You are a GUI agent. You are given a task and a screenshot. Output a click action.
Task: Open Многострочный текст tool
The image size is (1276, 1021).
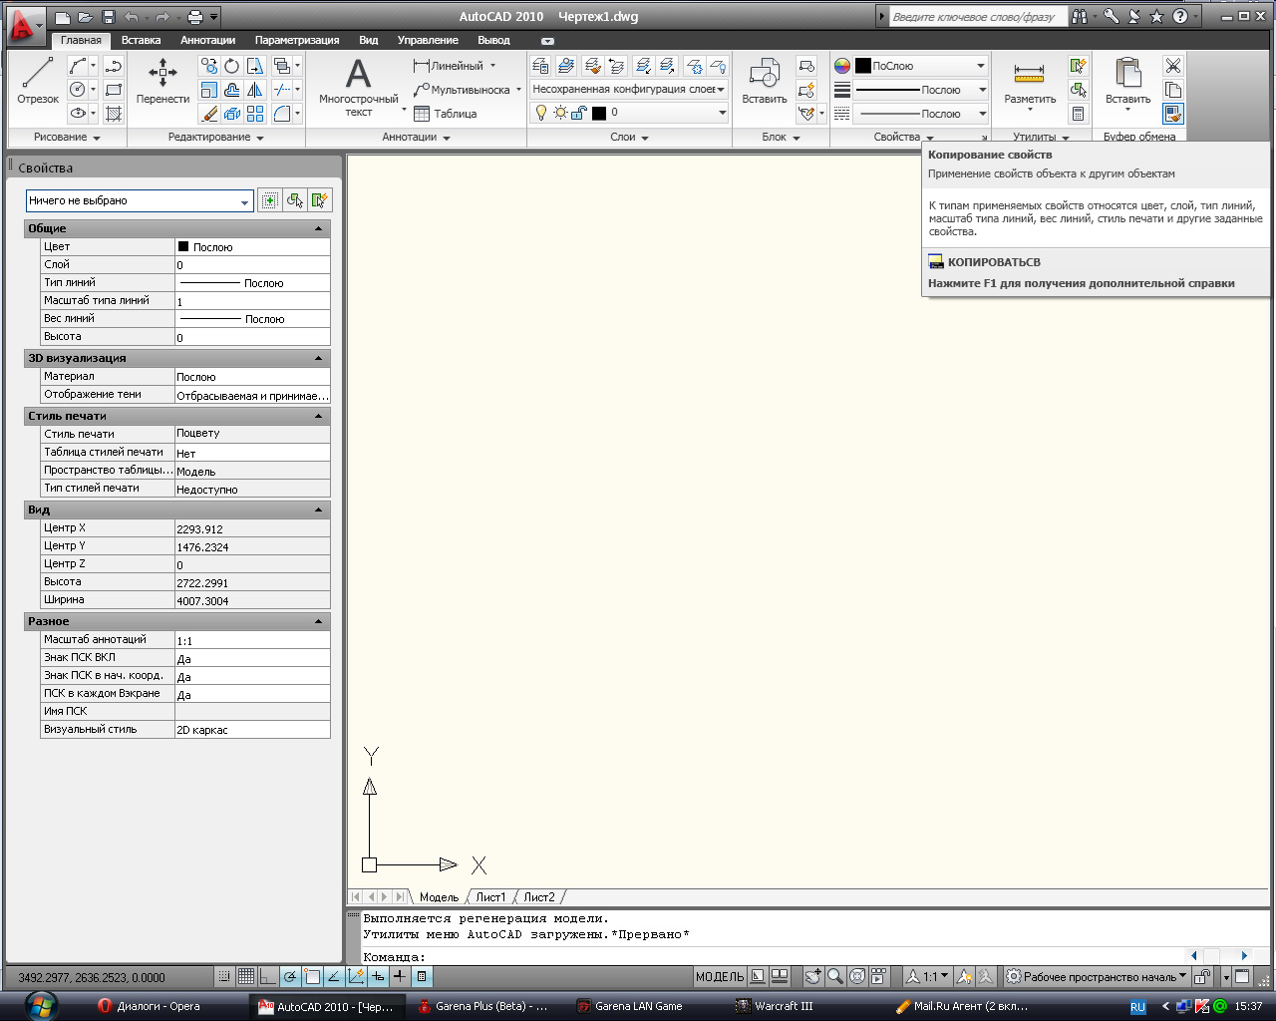358,87
